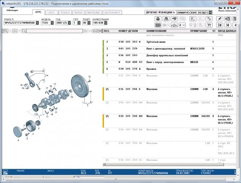
Task: Click the handshake icon in the toolbar
Action: click(174, 19)
